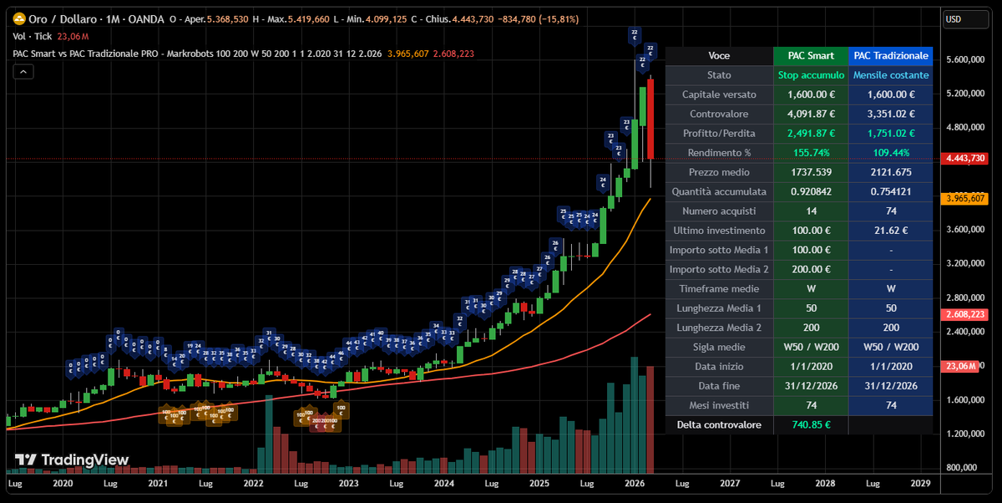Click the Controvalore 4,091.87 € cell

click(x=811, y=114)
